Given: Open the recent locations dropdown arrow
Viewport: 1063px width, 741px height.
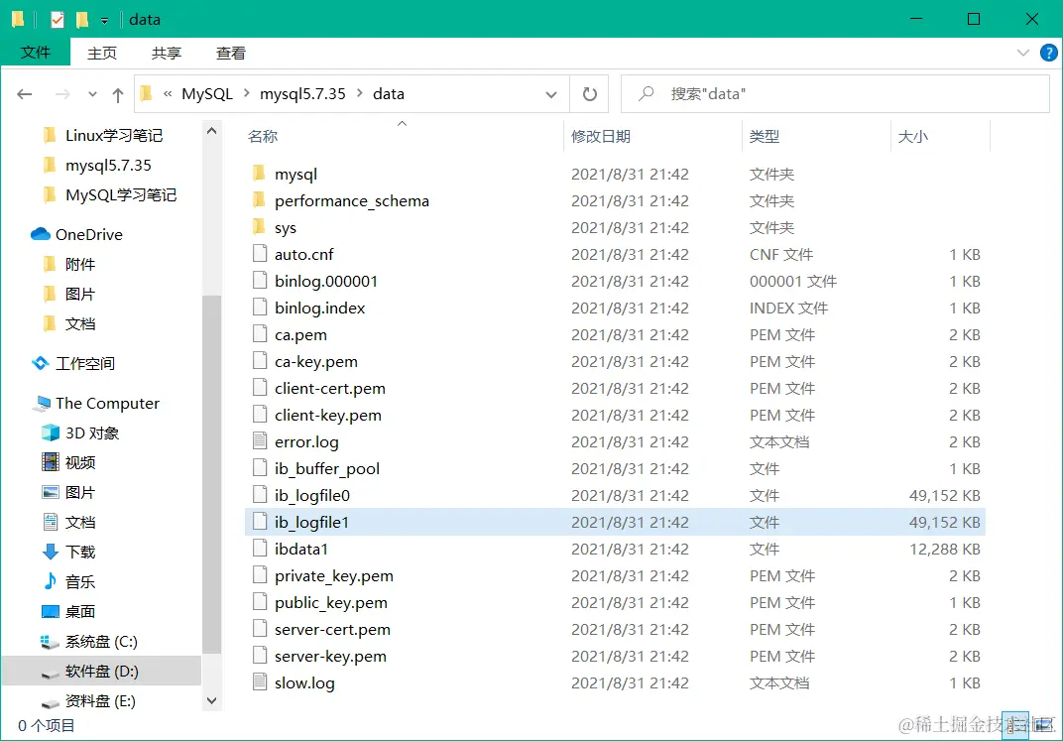Looking at the screenshot, I should (92, 95).
